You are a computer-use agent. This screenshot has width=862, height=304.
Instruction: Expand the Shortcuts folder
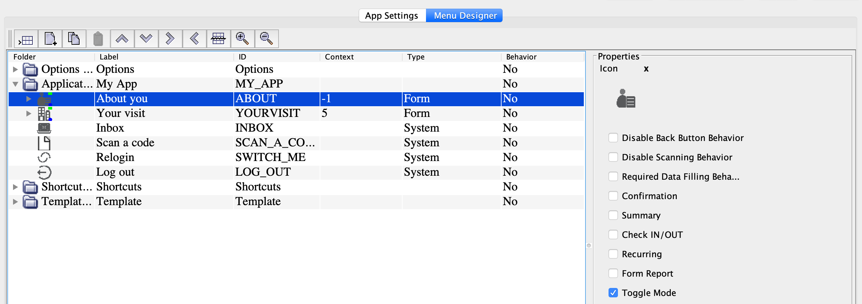[x=15, y=187]
